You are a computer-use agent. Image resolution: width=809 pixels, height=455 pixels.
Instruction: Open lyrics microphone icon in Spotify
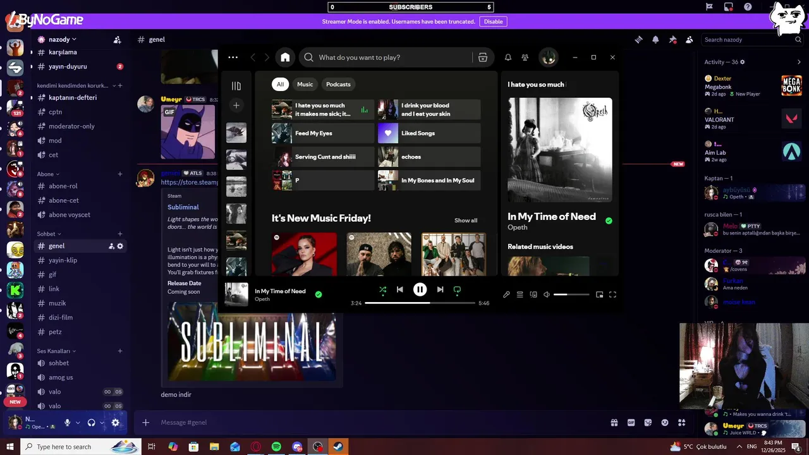(506, 294)
